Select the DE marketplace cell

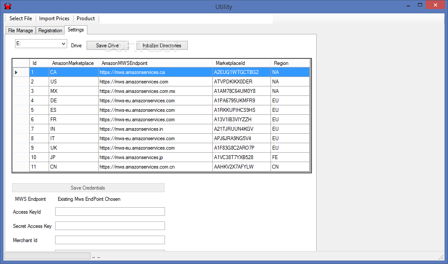(x=73, y=101)
